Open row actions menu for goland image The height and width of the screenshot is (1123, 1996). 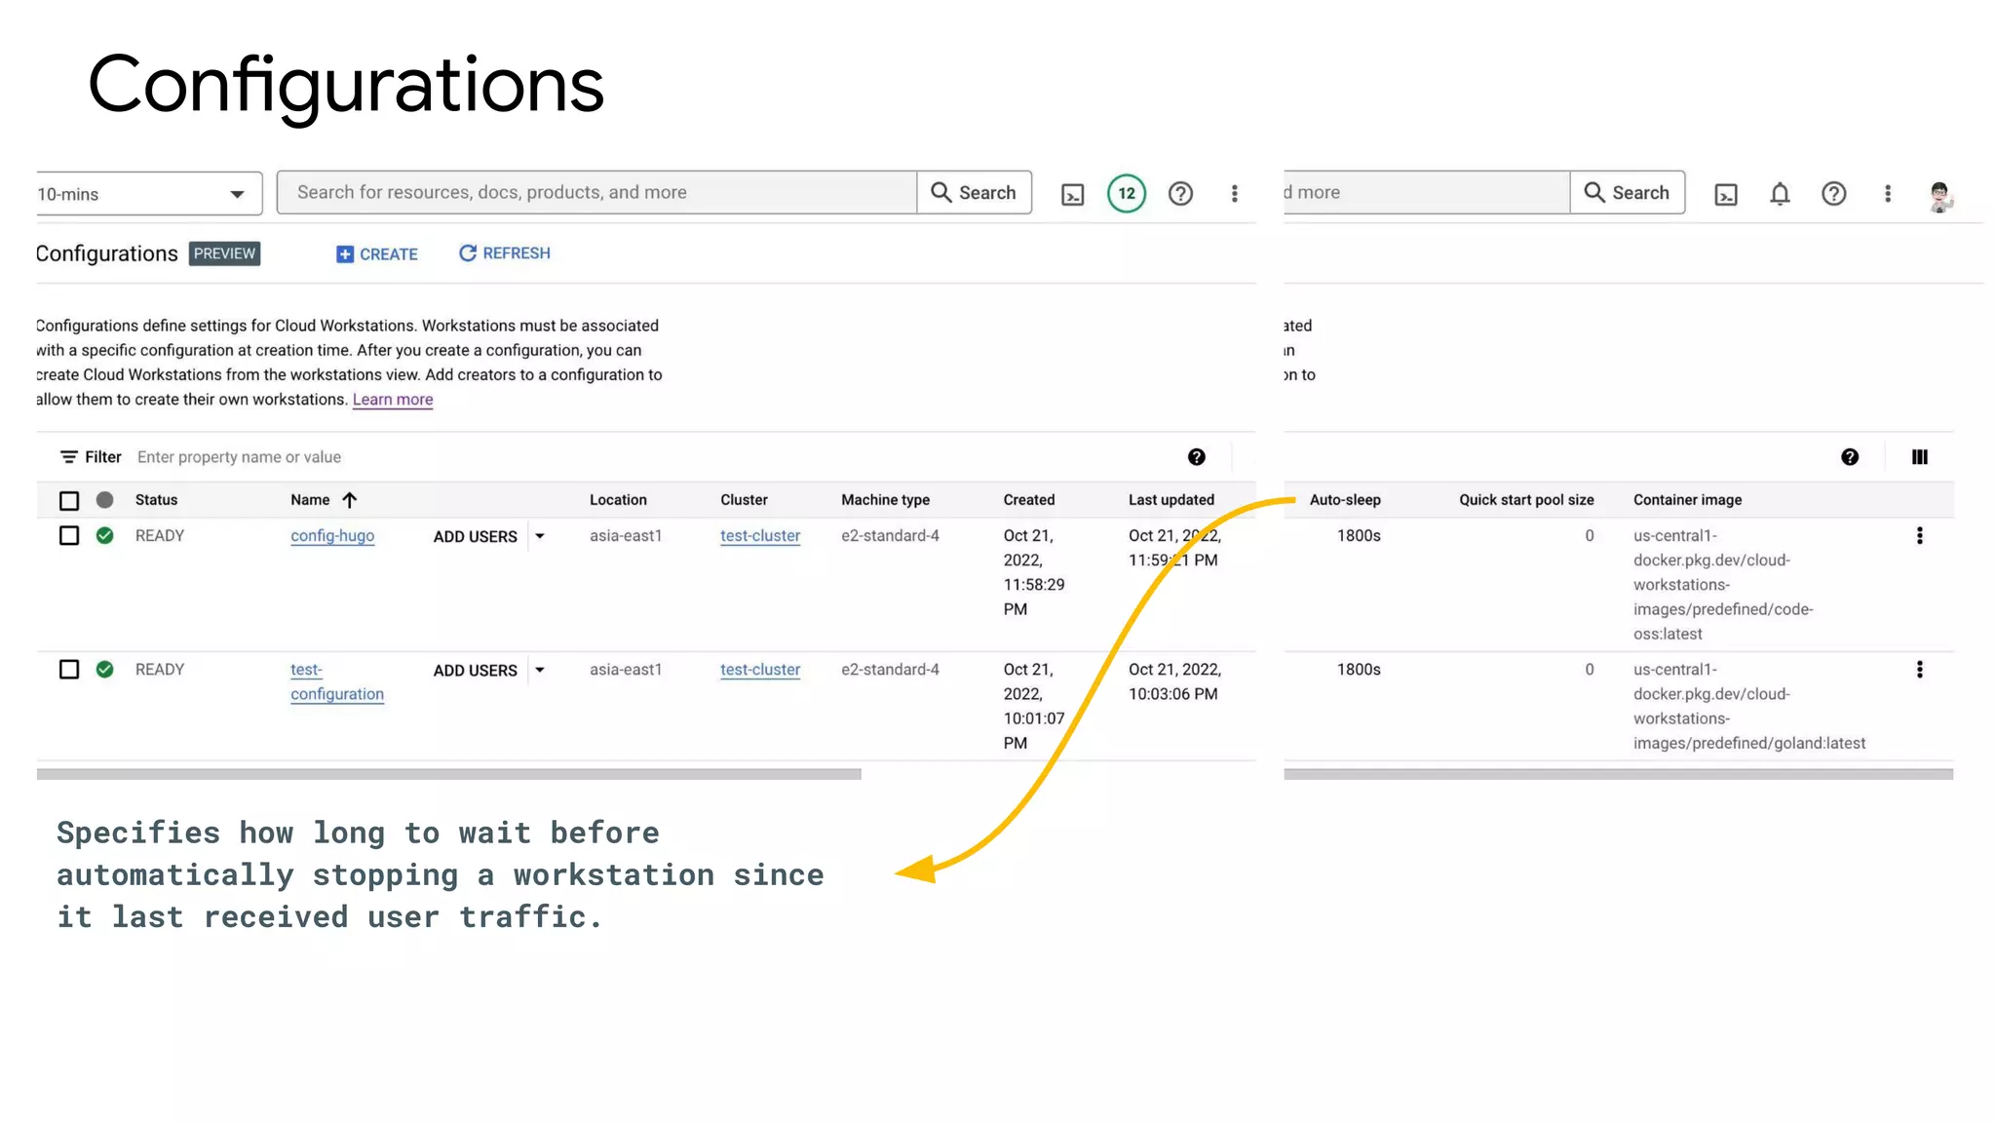pos(1919,670)
